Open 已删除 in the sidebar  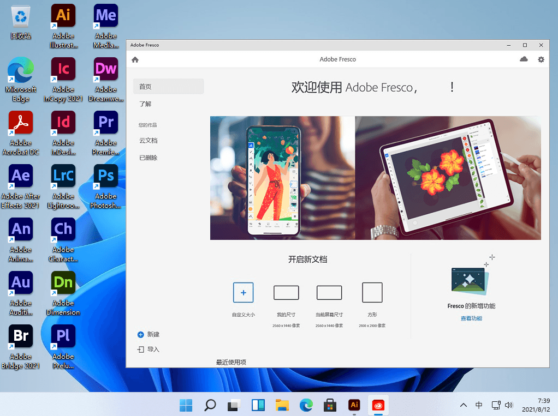tap(148, 158)
